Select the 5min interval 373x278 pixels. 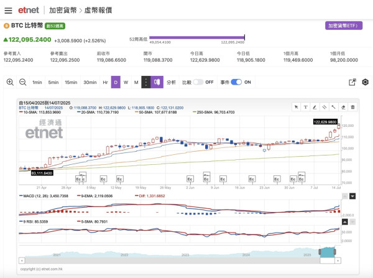[53, 82]
